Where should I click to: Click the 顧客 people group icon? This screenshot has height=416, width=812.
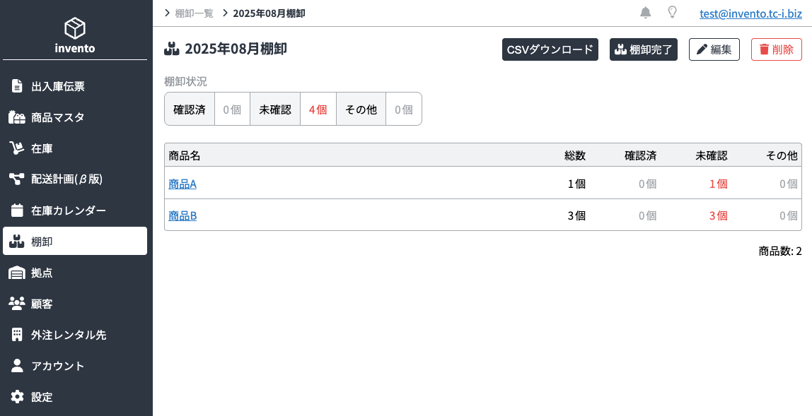click(x=17, y=304)
